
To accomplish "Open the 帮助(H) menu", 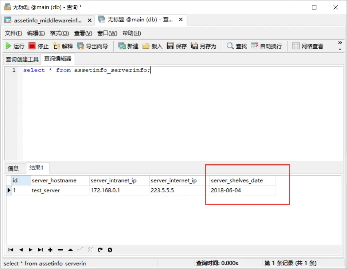I will point(132,33).
